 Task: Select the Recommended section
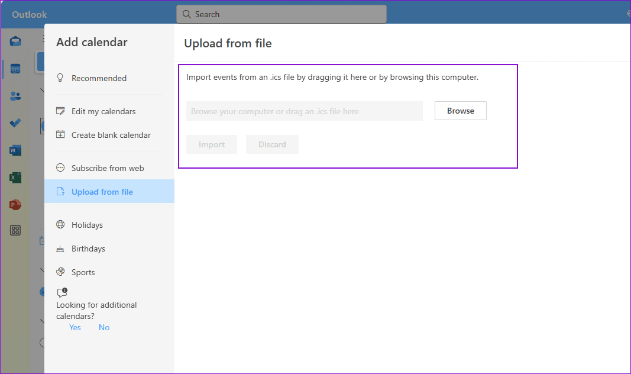tap(98, 78)
